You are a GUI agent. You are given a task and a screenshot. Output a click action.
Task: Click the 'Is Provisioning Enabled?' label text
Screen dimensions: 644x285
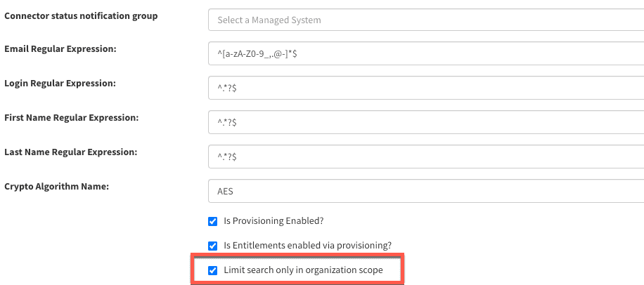[273, 221]
